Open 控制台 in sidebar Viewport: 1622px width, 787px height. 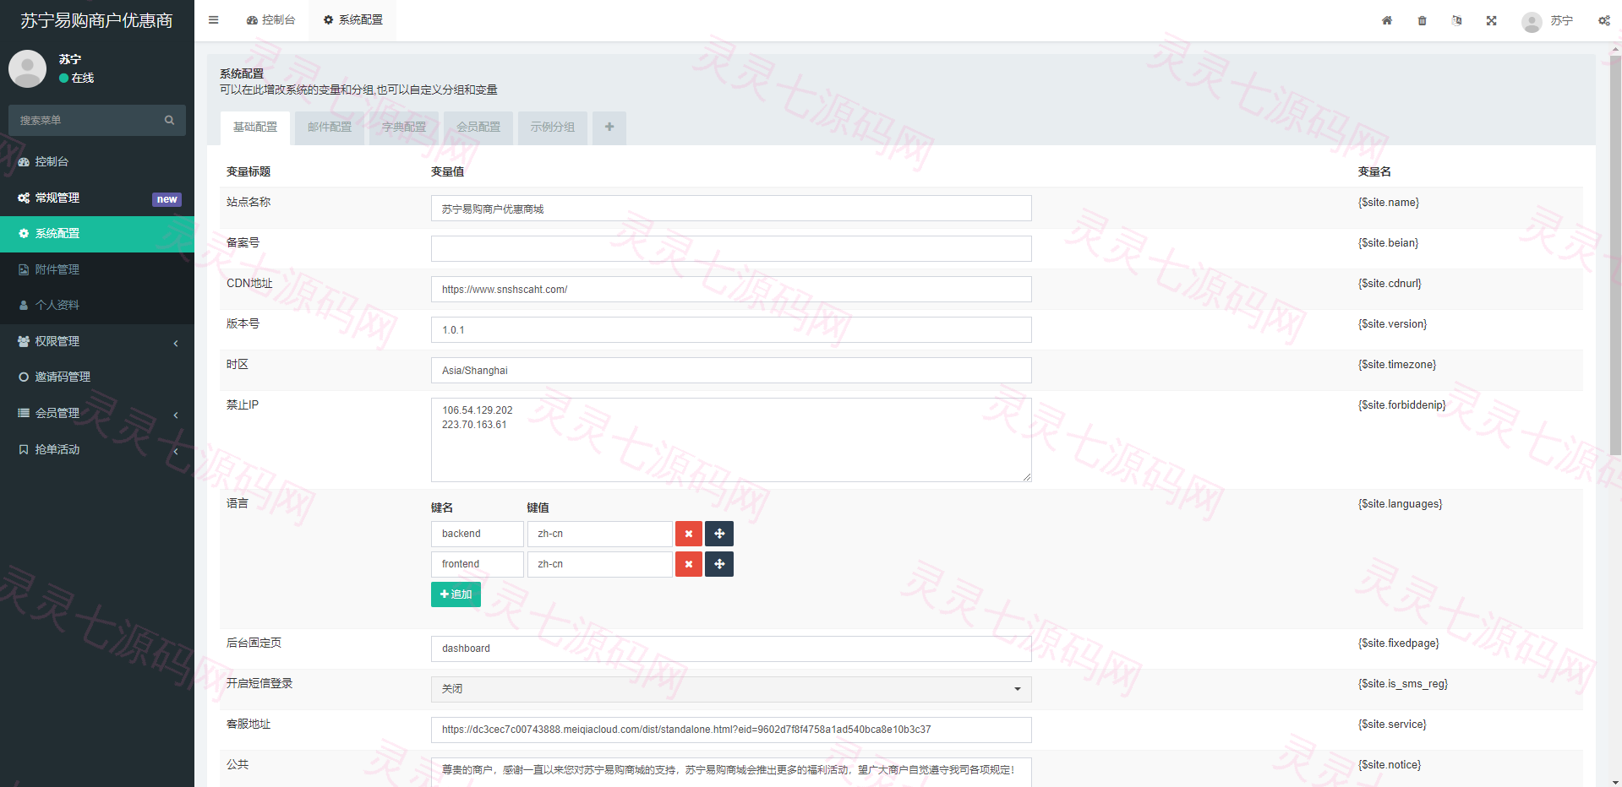point(97,161)
